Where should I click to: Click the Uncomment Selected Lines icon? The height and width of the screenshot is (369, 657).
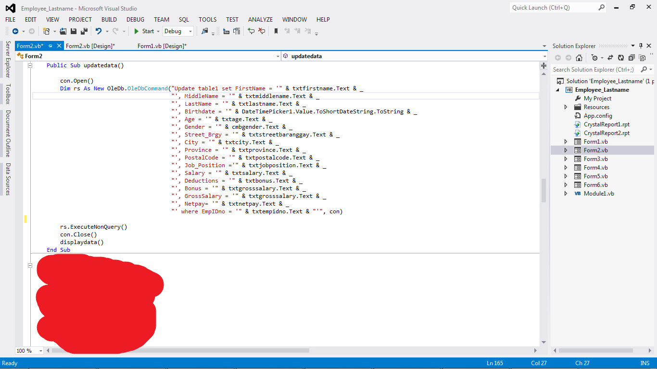pyautogui.click(x=262, y=31)
